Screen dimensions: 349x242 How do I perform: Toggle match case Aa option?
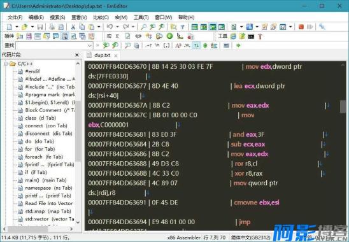[178, 45]
